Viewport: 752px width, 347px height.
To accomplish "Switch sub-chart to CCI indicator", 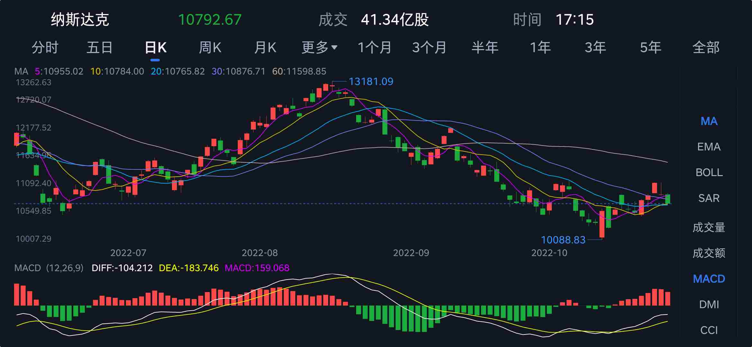I will (x=709, y=330).
